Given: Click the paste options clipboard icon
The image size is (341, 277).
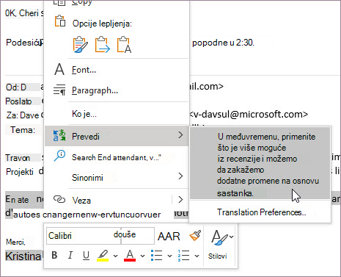Looking at the screenshot, I should pos(60,21).
